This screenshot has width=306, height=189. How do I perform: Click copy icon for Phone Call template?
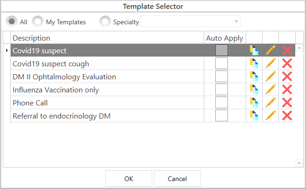[x=254, y=103]
